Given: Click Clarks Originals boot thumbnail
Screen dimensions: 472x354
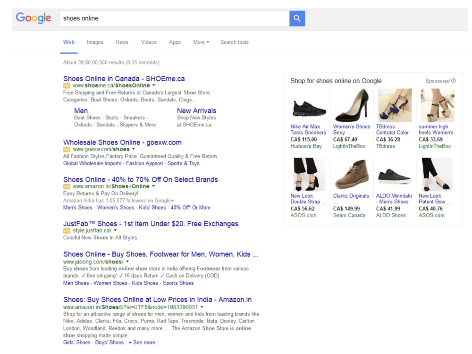Looking at the screenshot, I should pyautogui.click(x=352, y=175).
